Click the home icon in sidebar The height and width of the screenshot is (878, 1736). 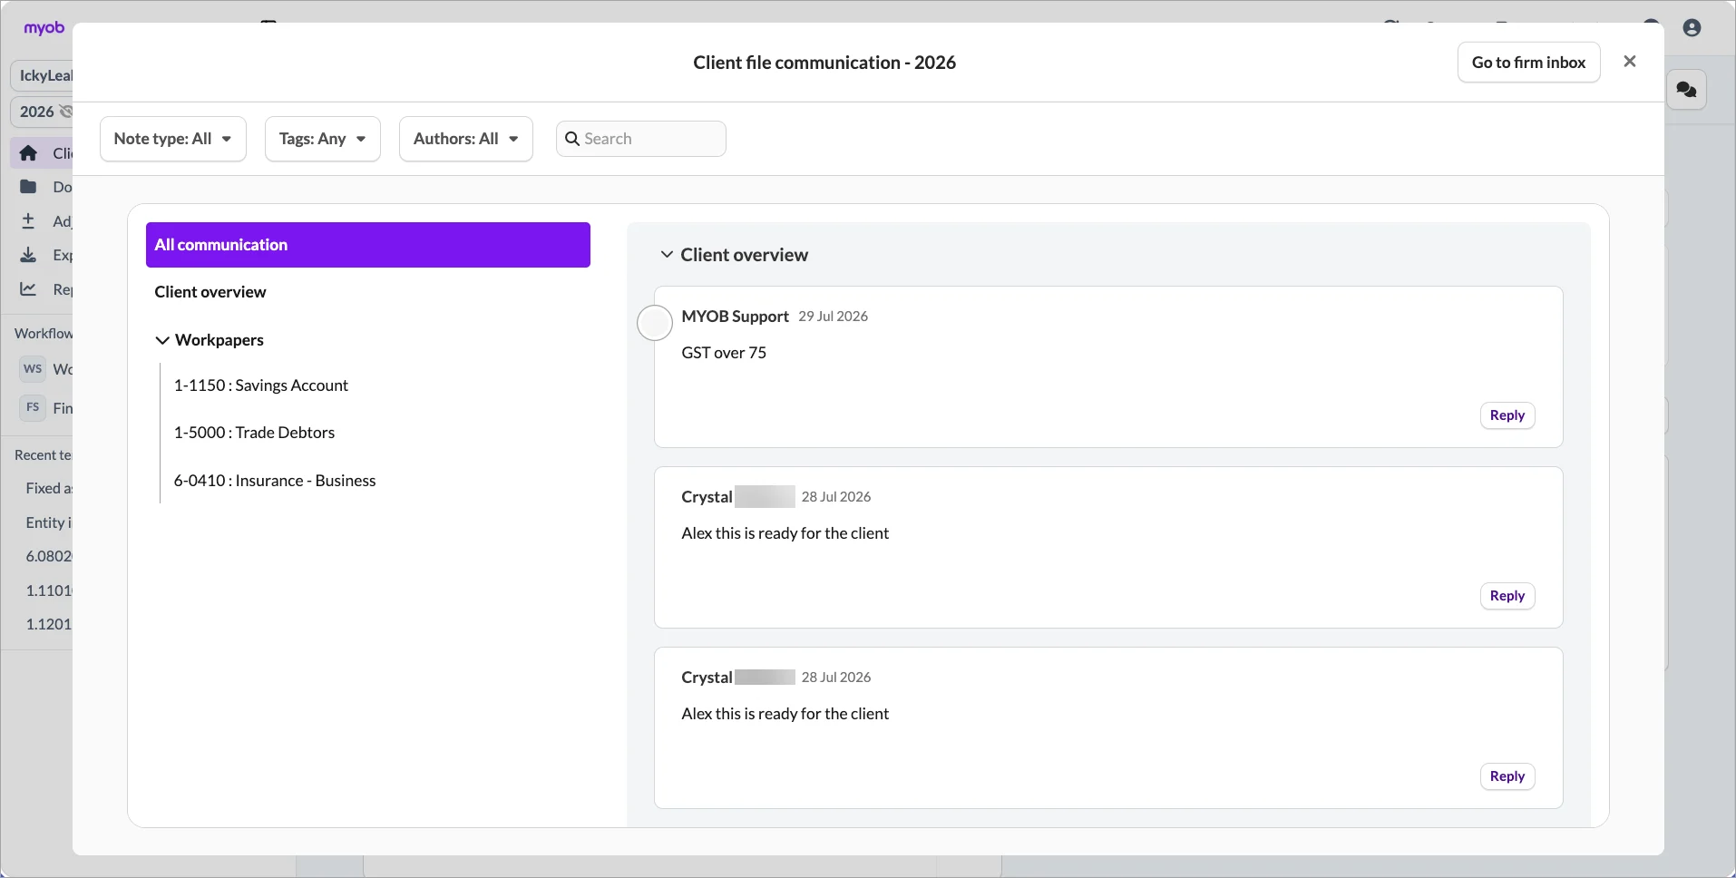pyautogui.click(x=28, y=153)
